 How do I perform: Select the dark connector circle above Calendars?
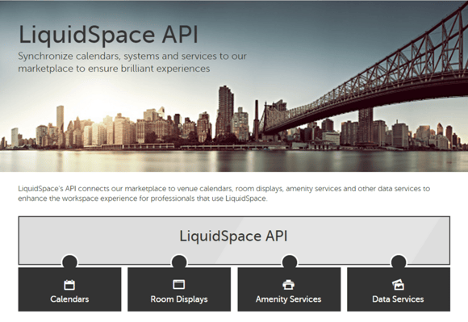click(x=70, y=262)
